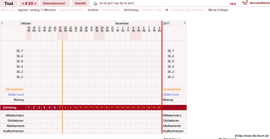Go to next cycle with right arrow
The width and height of the screenshot is (270, 139).
(35, 4)
